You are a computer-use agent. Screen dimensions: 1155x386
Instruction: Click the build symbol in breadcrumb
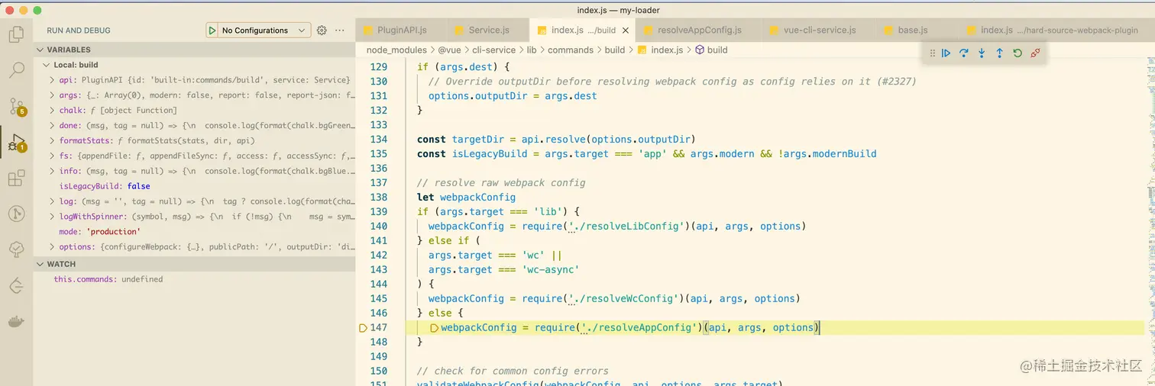pos(711,50)
